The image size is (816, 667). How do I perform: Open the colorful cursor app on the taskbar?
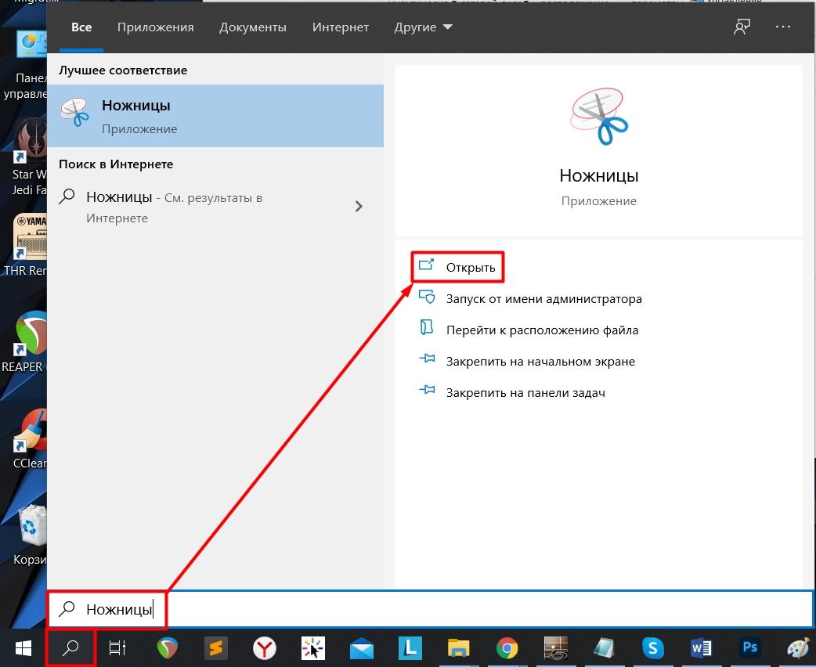pos(312,648)
